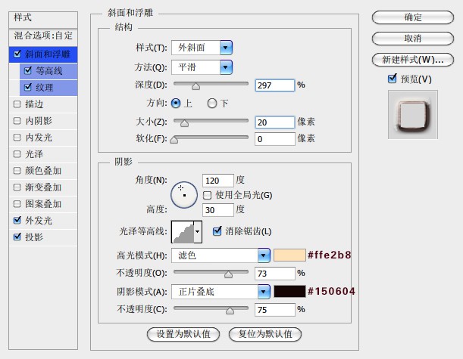The image size is (463, 359).
Task: Toggle 消除锯齿(L) checkbox
Action: click(217, 231)
